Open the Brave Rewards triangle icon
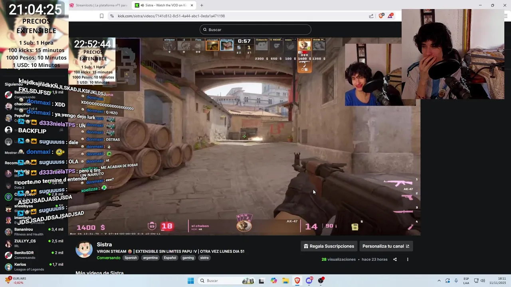The height and width of the screenshot is (287, 511). point(390,16)
